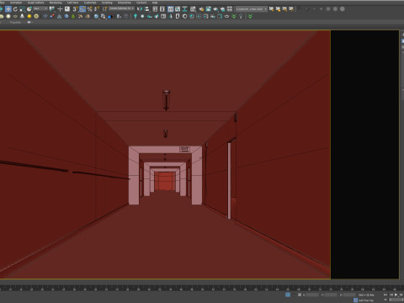Toggle the Percent Snap button
The image size is (404, 303).
coord(90,9)
